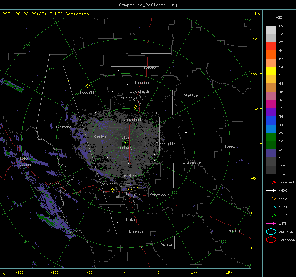
Task: Select the cyan 27ZW arrow icon
Action: point(271,207)
